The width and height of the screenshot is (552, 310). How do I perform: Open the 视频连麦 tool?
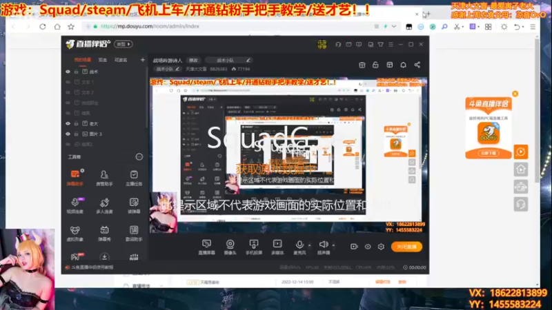click(x=75, y=205)
